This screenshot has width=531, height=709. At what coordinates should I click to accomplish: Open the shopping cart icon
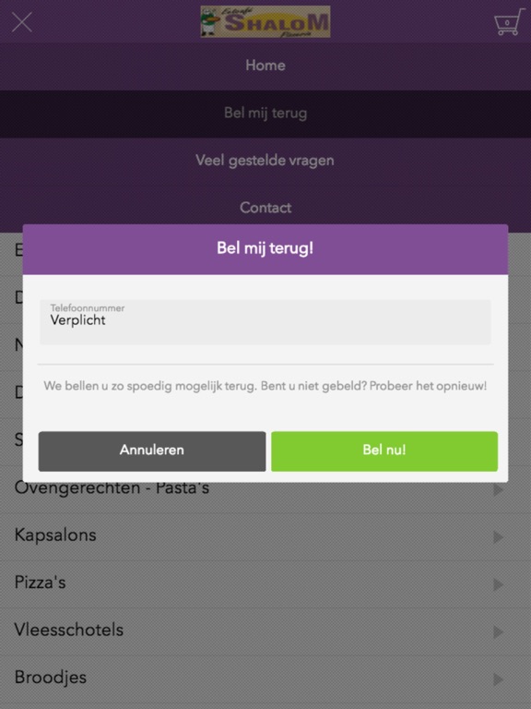509,22
